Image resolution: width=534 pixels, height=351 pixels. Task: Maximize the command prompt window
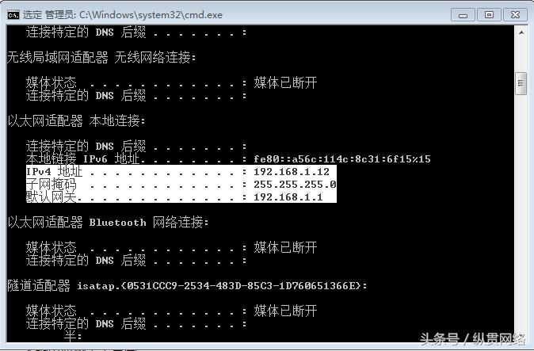coord(489,15)
